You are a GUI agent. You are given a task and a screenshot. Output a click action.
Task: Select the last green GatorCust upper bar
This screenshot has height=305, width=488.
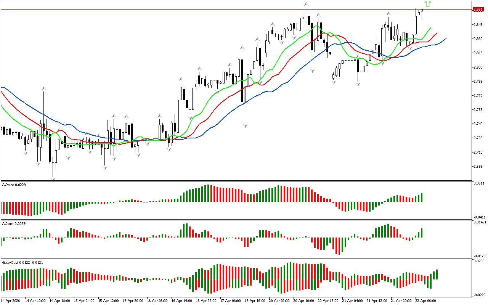coord(437,274)
